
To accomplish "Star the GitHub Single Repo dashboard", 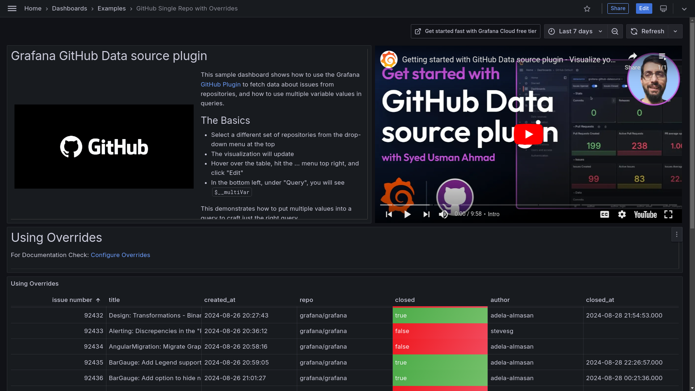I will (587, 8).
